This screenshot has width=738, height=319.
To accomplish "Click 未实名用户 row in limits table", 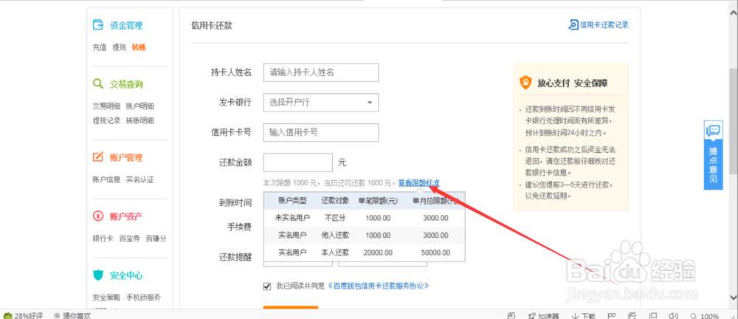I will (x=365, y=218).
